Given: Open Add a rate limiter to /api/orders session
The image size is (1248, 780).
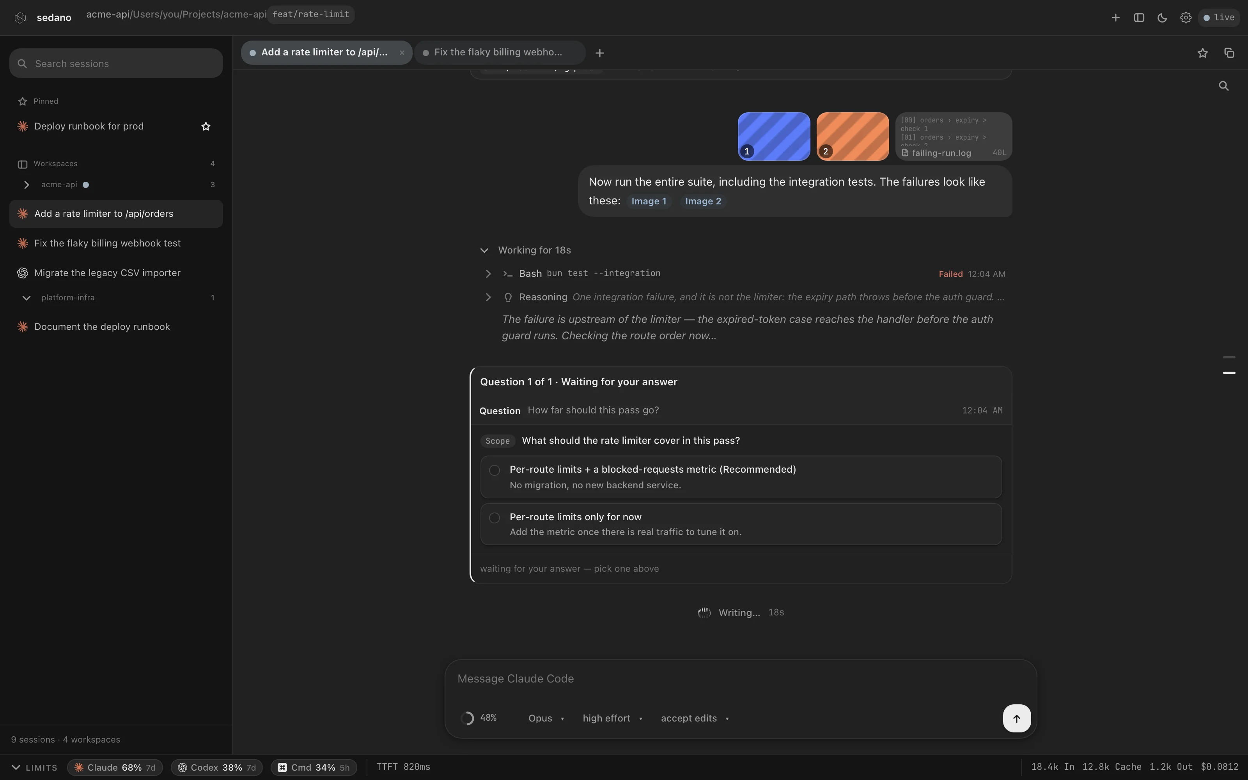Looking at the screenshot, I should [x=116, y=214].
